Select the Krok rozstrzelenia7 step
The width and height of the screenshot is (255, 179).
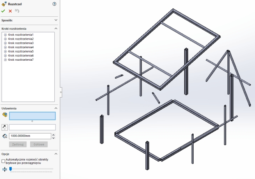point(21,60)
